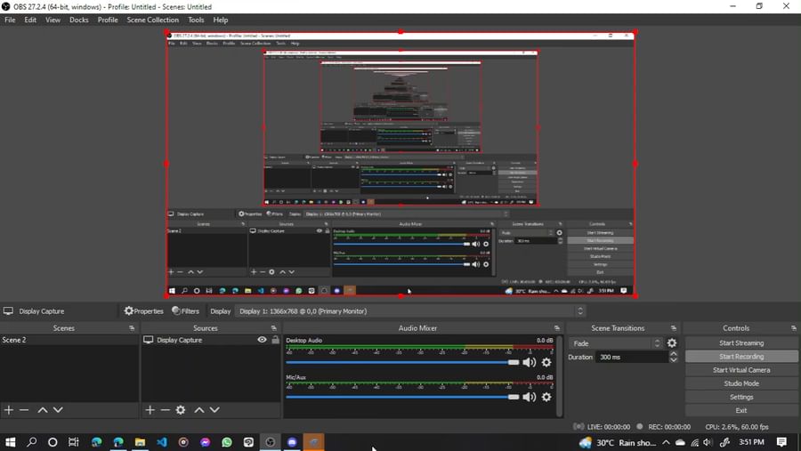Open WhatsApp from taskbar

227,442
